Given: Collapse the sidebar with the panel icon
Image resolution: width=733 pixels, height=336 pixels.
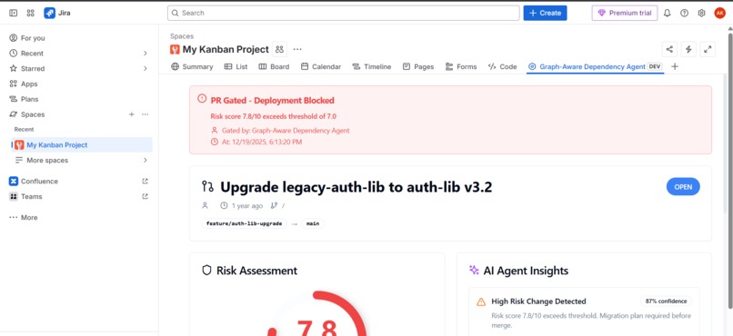Looking at the screenshot, I should [x=13, y=13].
